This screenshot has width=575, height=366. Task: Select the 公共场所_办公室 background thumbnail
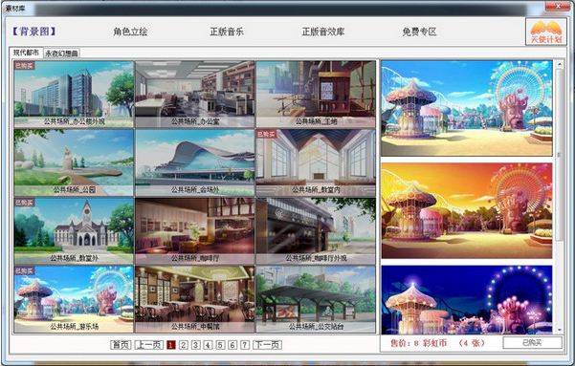195,95
